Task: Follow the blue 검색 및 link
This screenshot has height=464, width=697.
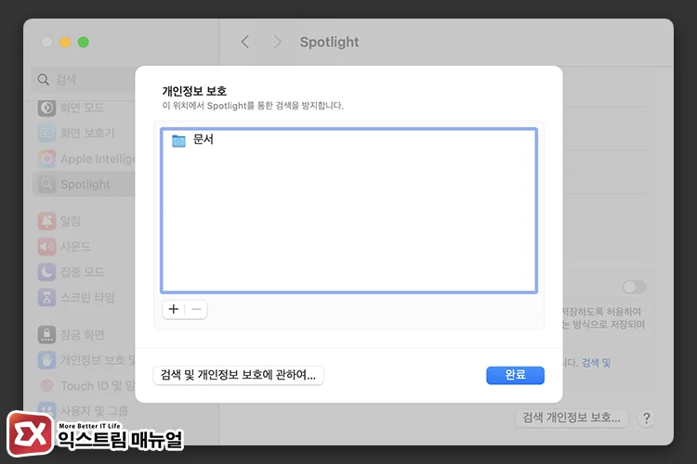Action: (x=596, y=363)
